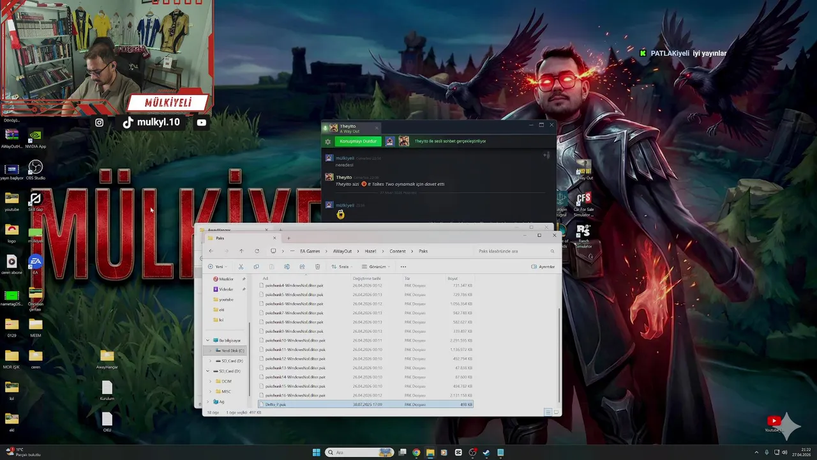
Task: Add a new Explorer tab with plus
Action: click(289, 238)
